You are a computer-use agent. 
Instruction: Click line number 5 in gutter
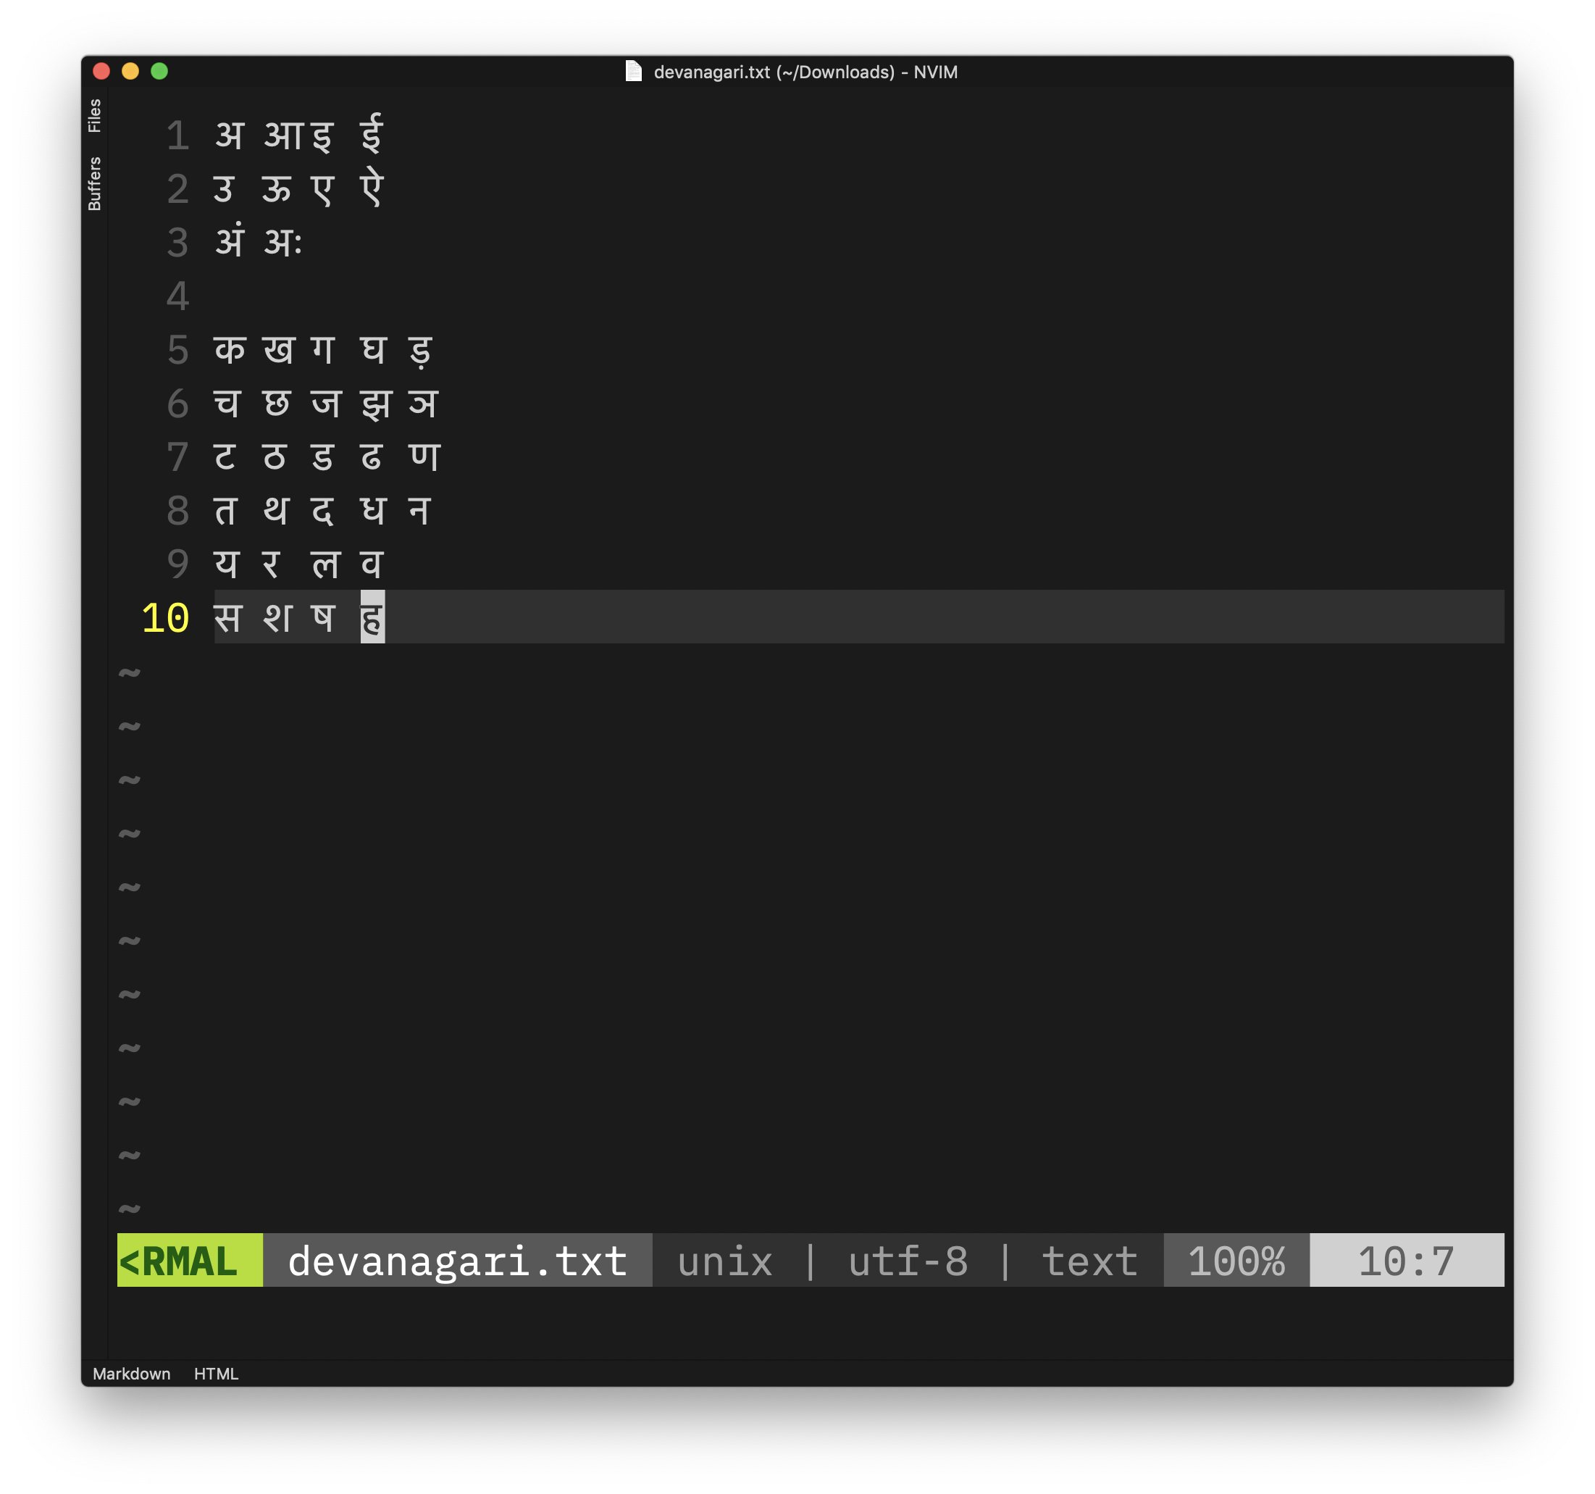pyautogui.click(x=178, y=350)
